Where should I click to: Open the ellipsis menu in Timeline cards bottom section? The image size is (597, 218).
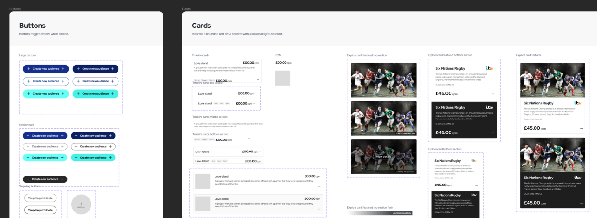[x=249, y=139]
